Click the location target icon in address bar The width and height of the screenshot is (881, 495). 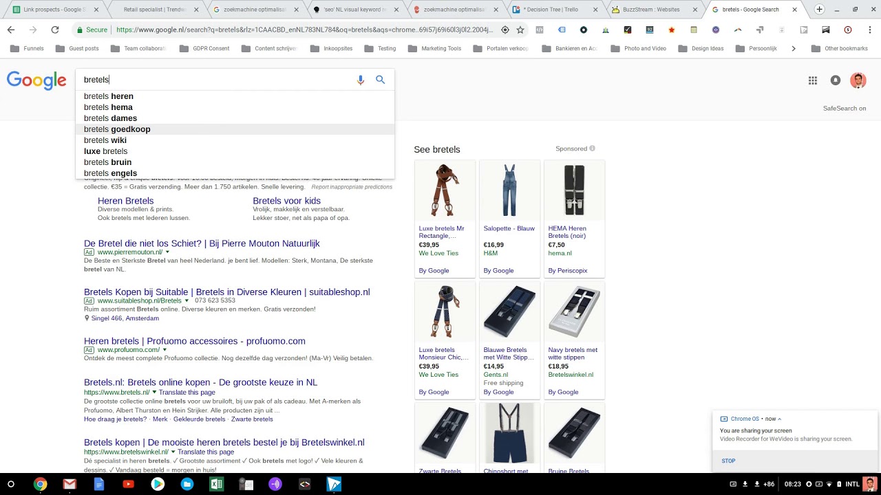pos(505,30)
